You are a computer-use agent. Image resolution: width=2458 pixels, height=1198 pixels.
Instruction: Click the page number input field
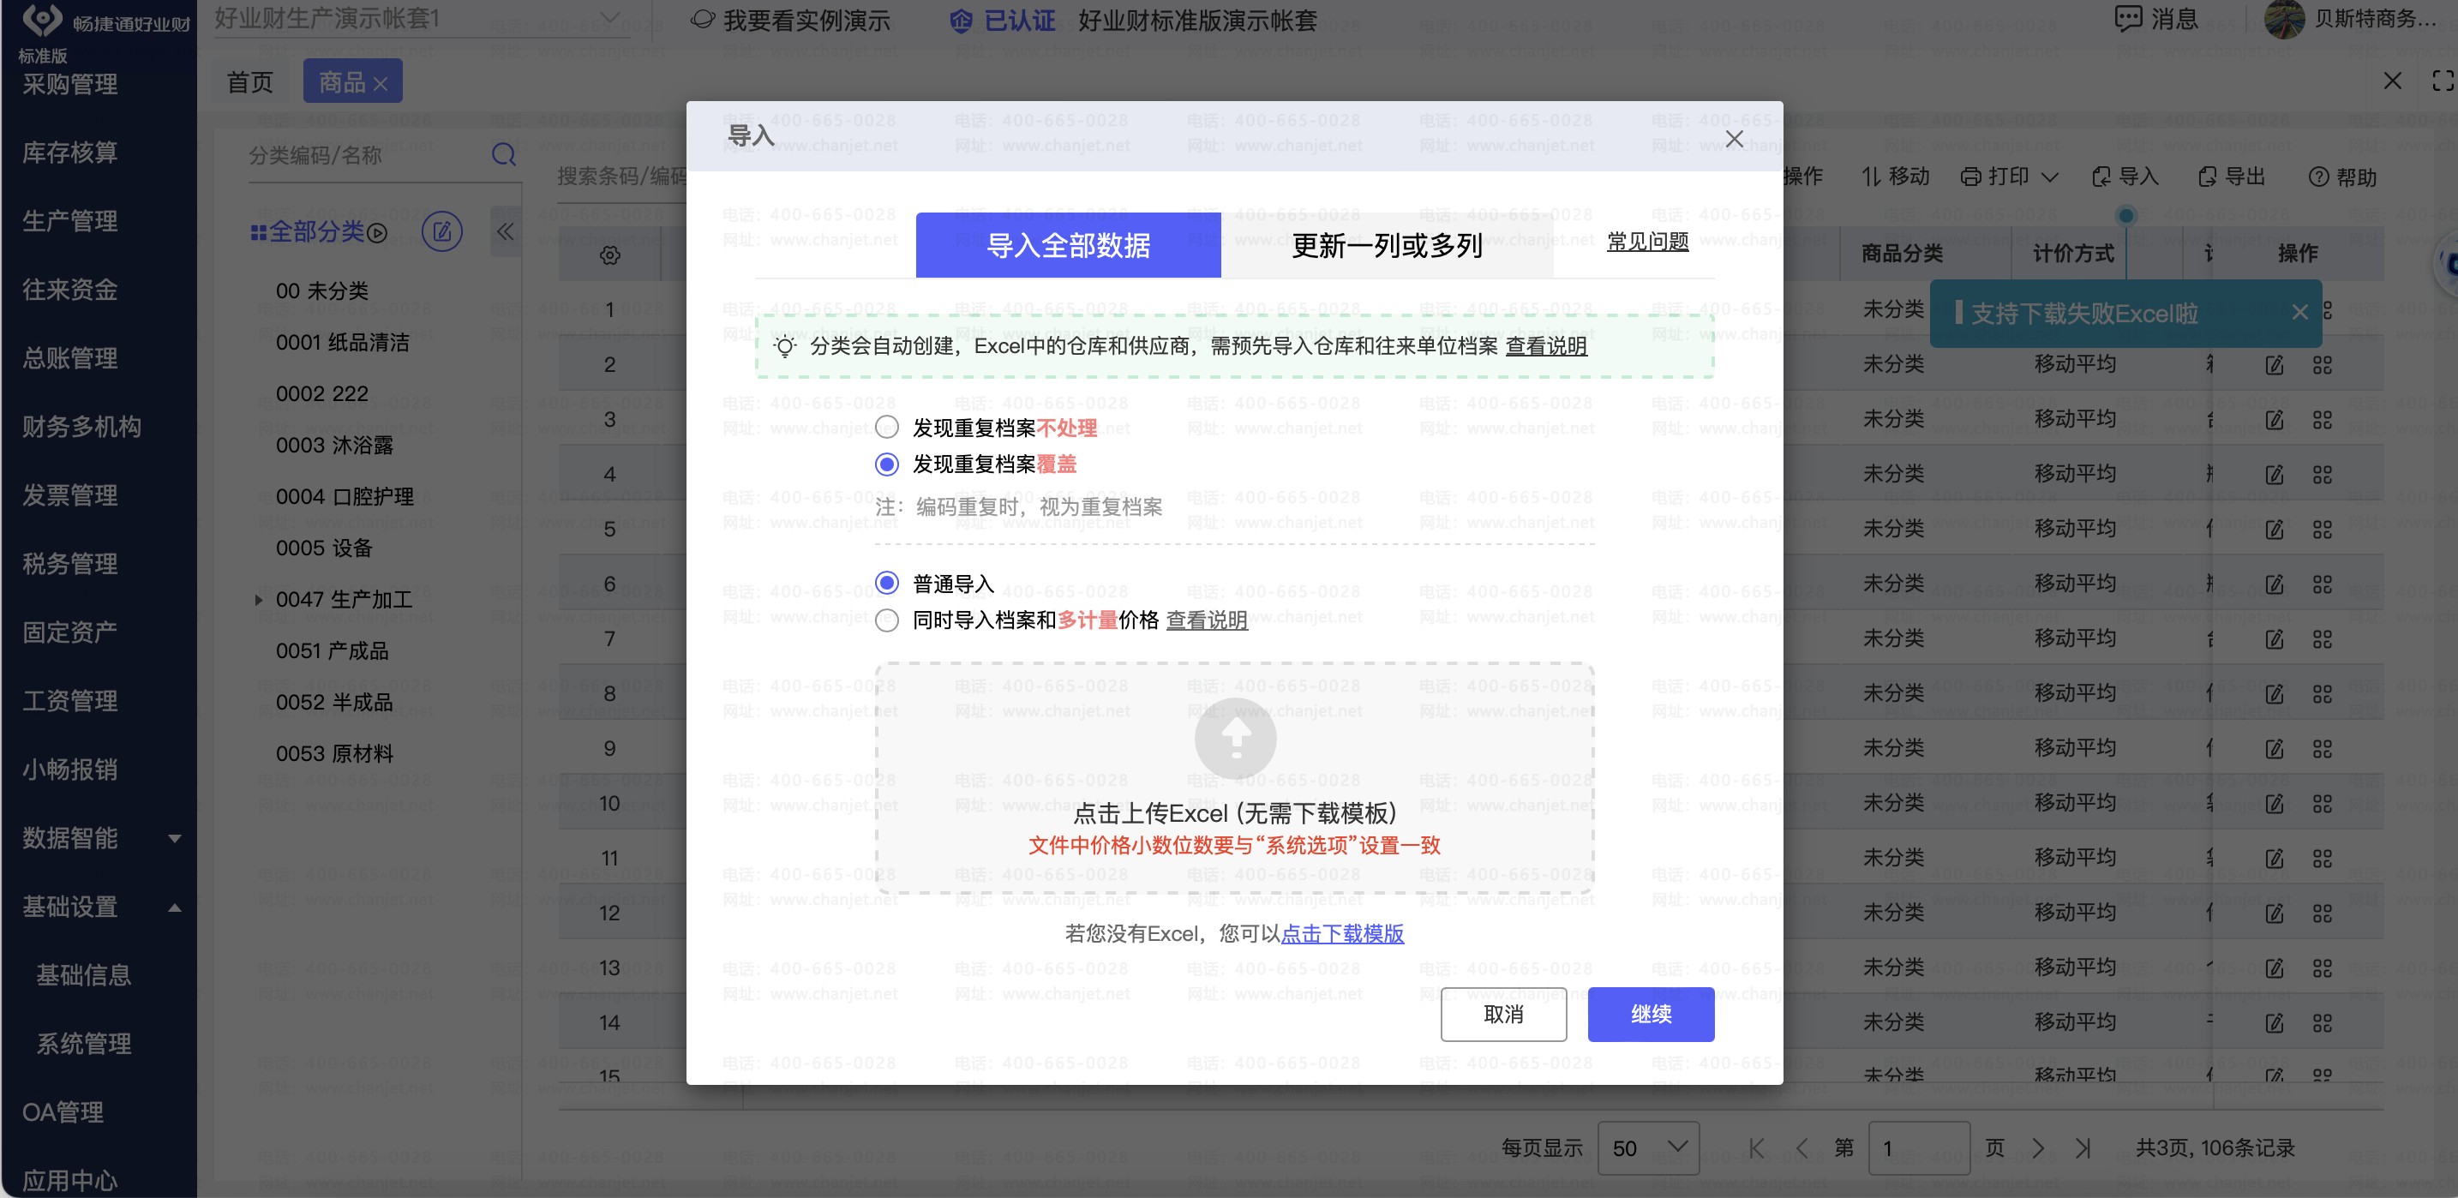coord(1919,1148)
